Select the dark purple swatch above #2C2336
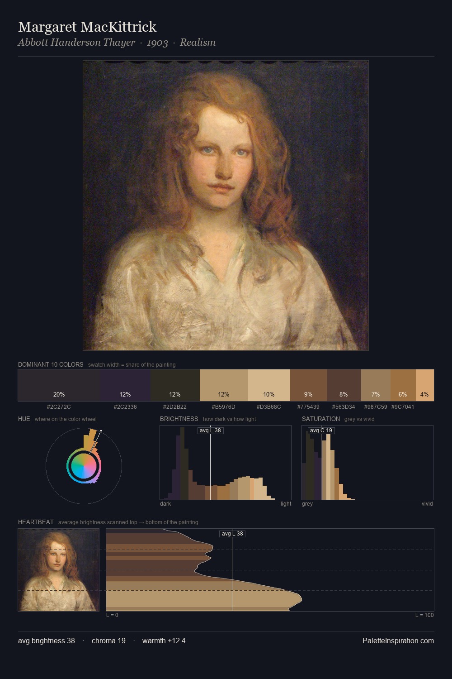The image size is (452, 679). [125, 385]
